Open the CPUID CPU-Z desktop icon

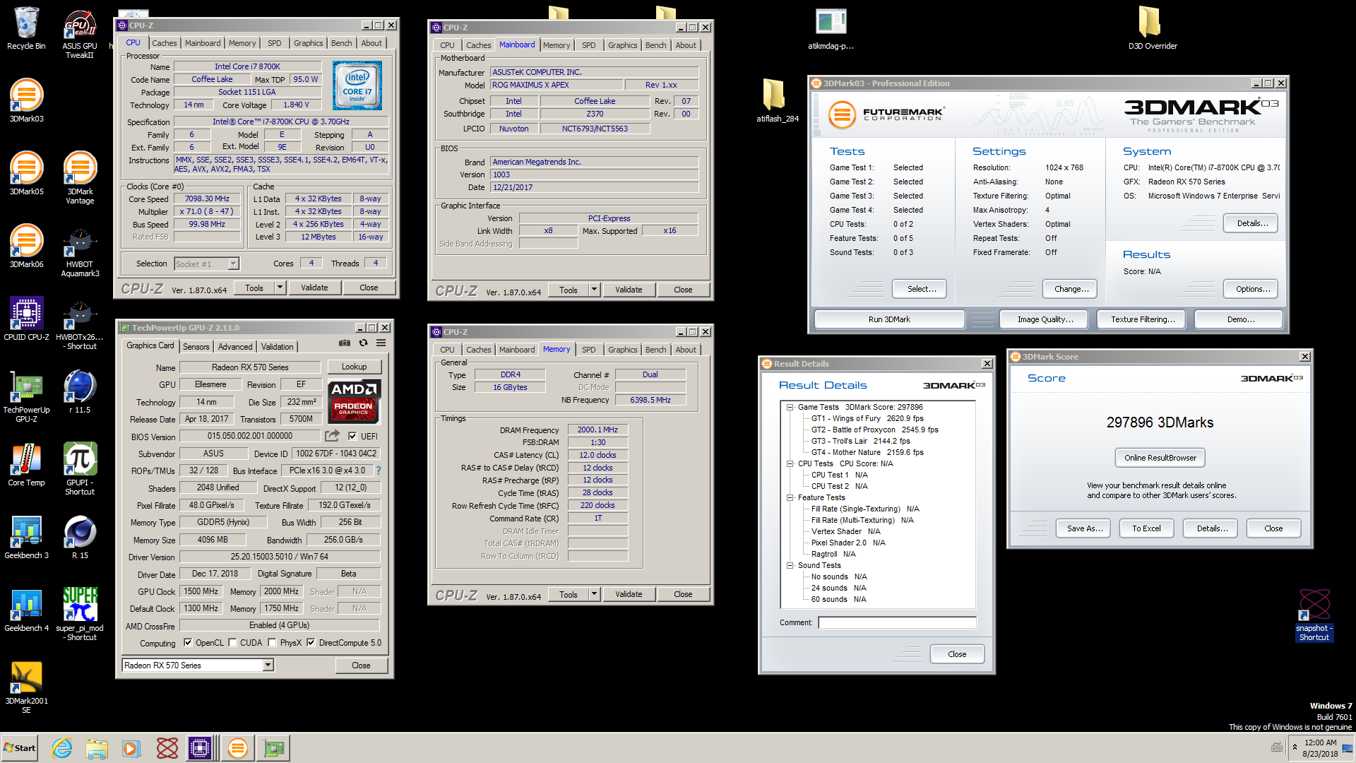tap(26, 319)
